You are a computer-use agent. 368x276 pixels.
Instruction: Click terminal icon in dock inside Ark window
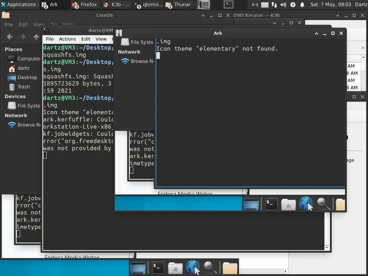[x=271, y=204]
